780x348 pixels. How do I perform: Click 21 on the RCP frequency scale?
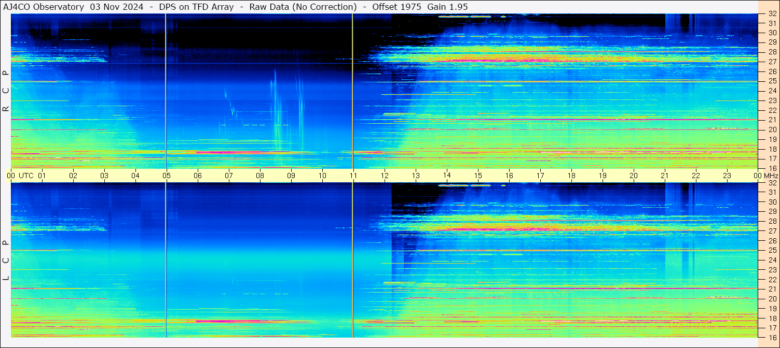click(x=772, y=120)
